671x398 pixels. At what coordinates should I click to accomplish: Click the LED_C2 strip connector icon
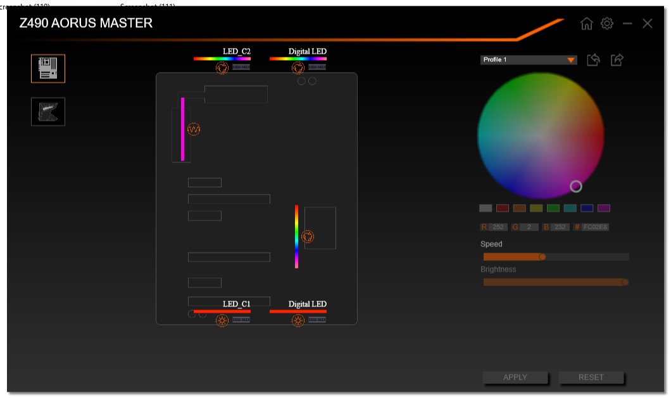coord(241,67)
